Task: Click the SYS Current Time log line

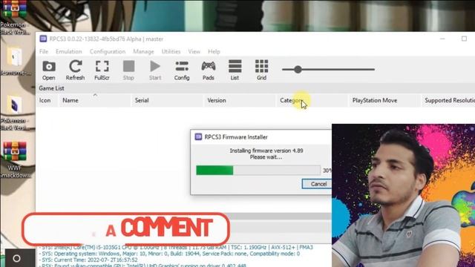Action: [88, 260]
